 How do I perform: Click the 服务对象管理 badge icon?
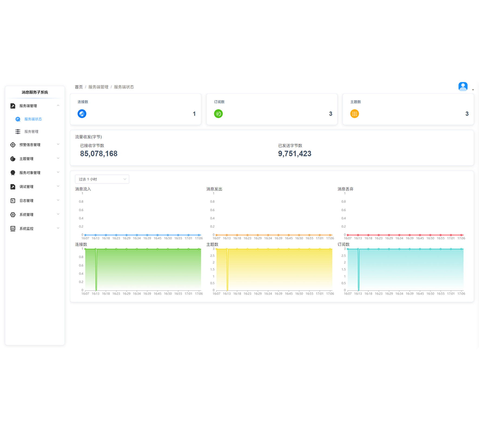(x=13, y=173)
